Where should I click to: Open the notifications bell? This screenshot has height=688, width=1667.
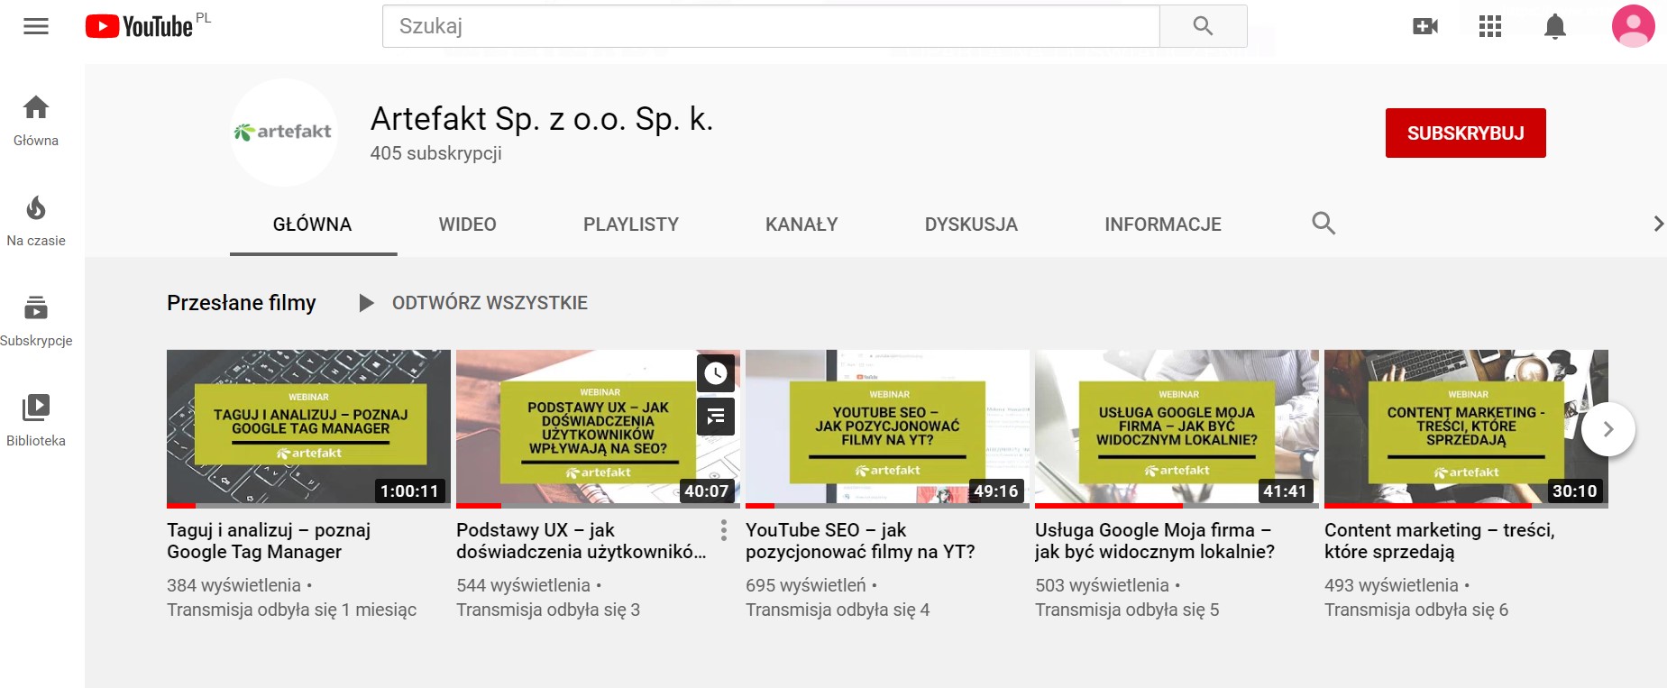[1555, 26]
